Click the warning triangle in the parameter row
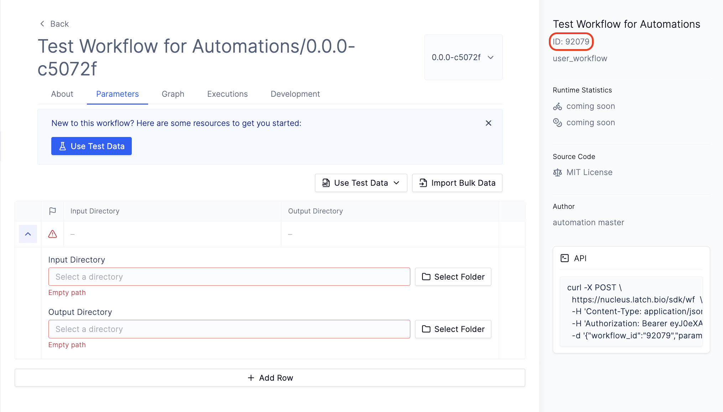The image size is (723, 412). 52,234
